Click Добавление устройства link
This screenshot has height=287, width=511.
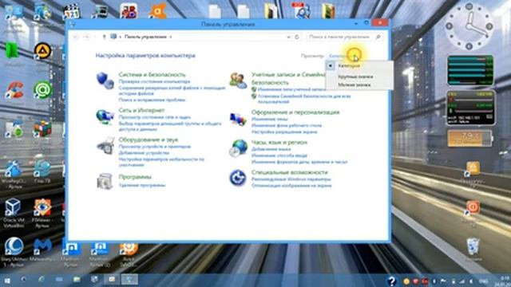tap(144, 152)
